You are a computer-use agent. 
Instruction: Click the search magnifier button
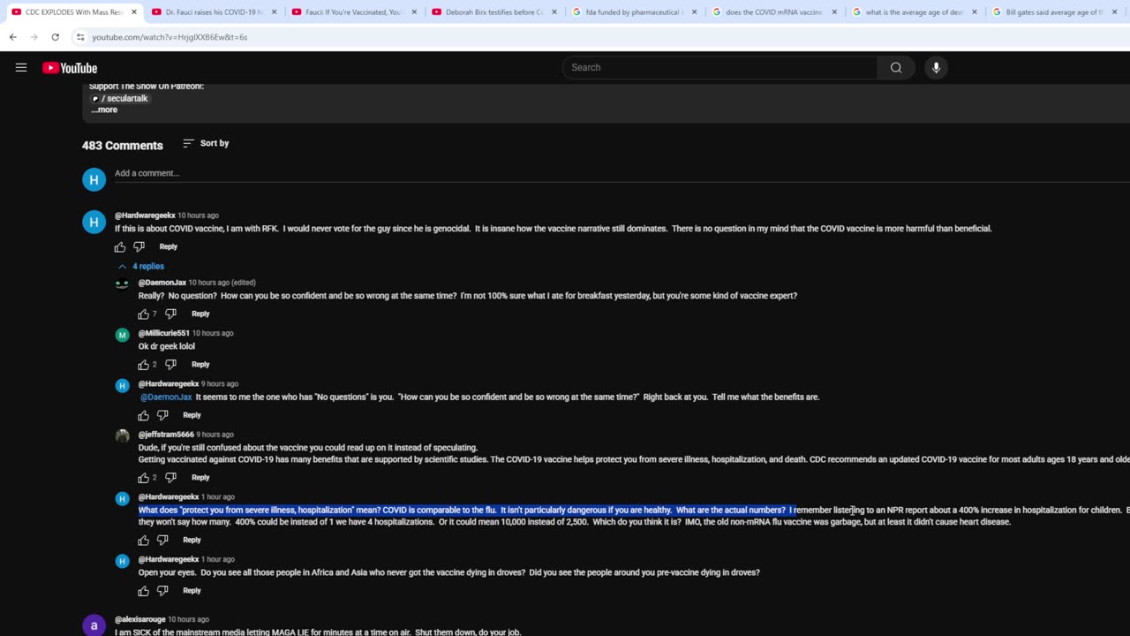(x=896, y=68)
